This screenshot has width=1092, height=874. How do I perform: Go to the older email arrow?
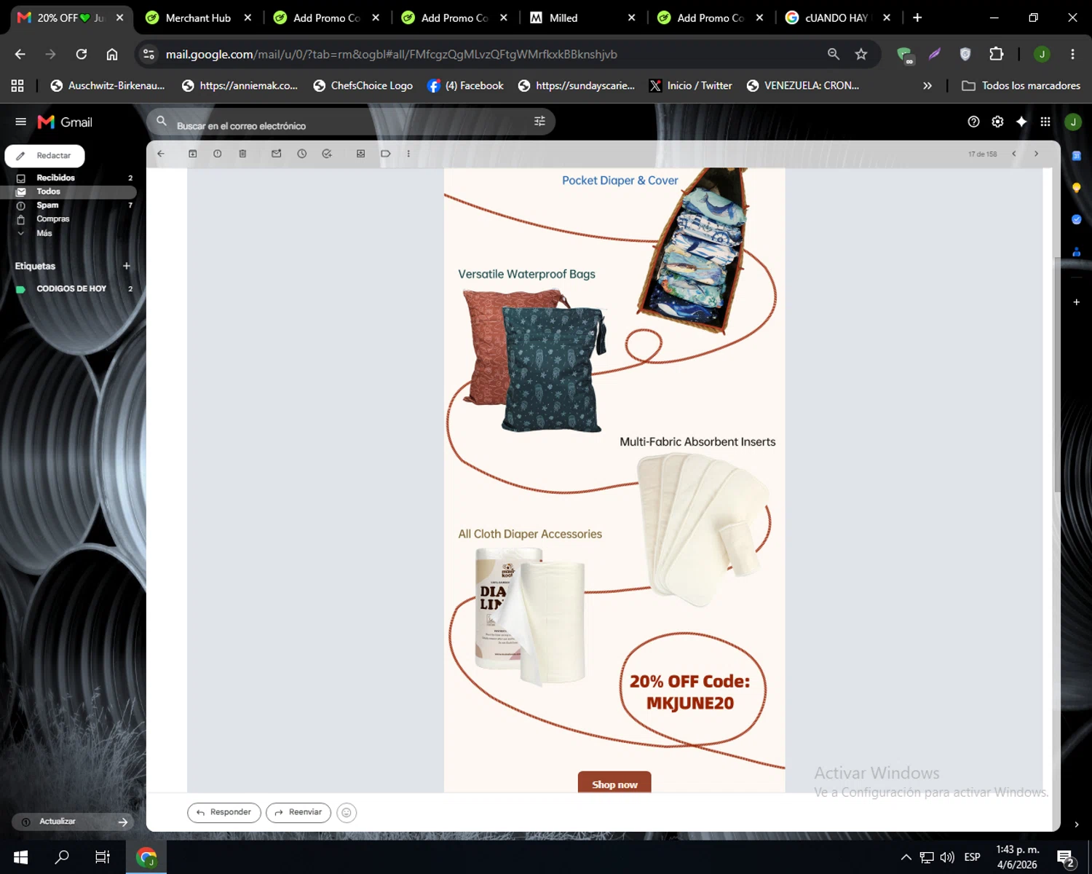pos(1037,154)
